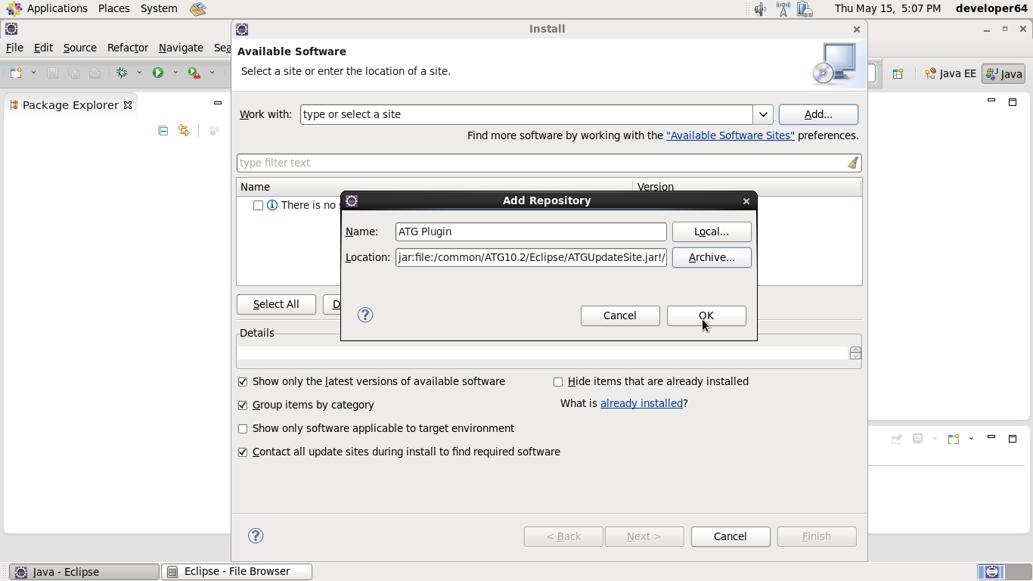Open the Debug configurations dropdown arrow

pyautogui.click(x=139, y=73)
